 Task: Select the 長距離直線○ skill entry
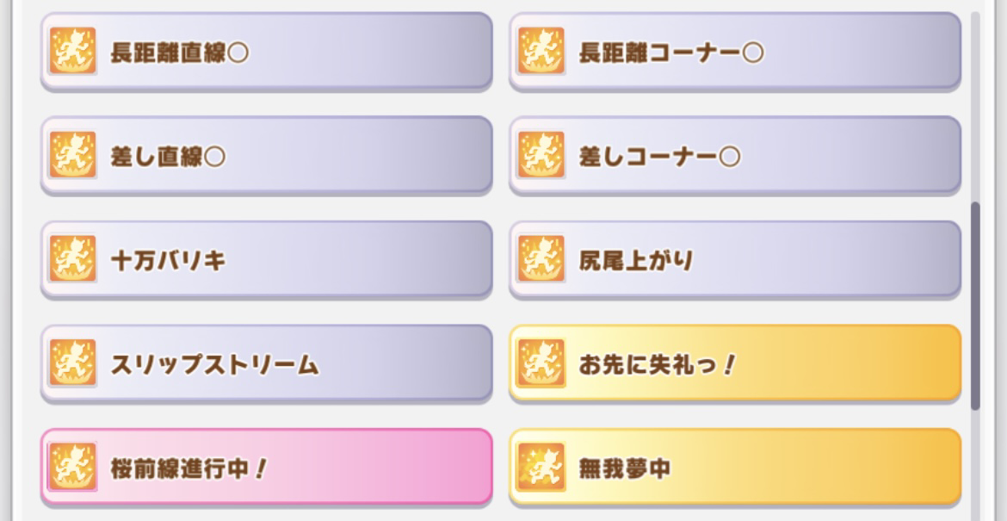click(x=267, y=51)
